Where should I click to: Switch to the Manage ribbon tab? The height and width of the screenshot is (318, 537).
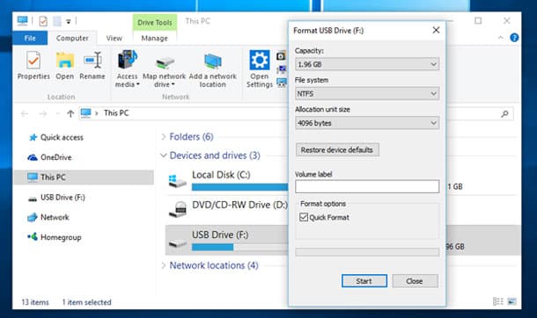pyautogui.click(x=154, y=38)
